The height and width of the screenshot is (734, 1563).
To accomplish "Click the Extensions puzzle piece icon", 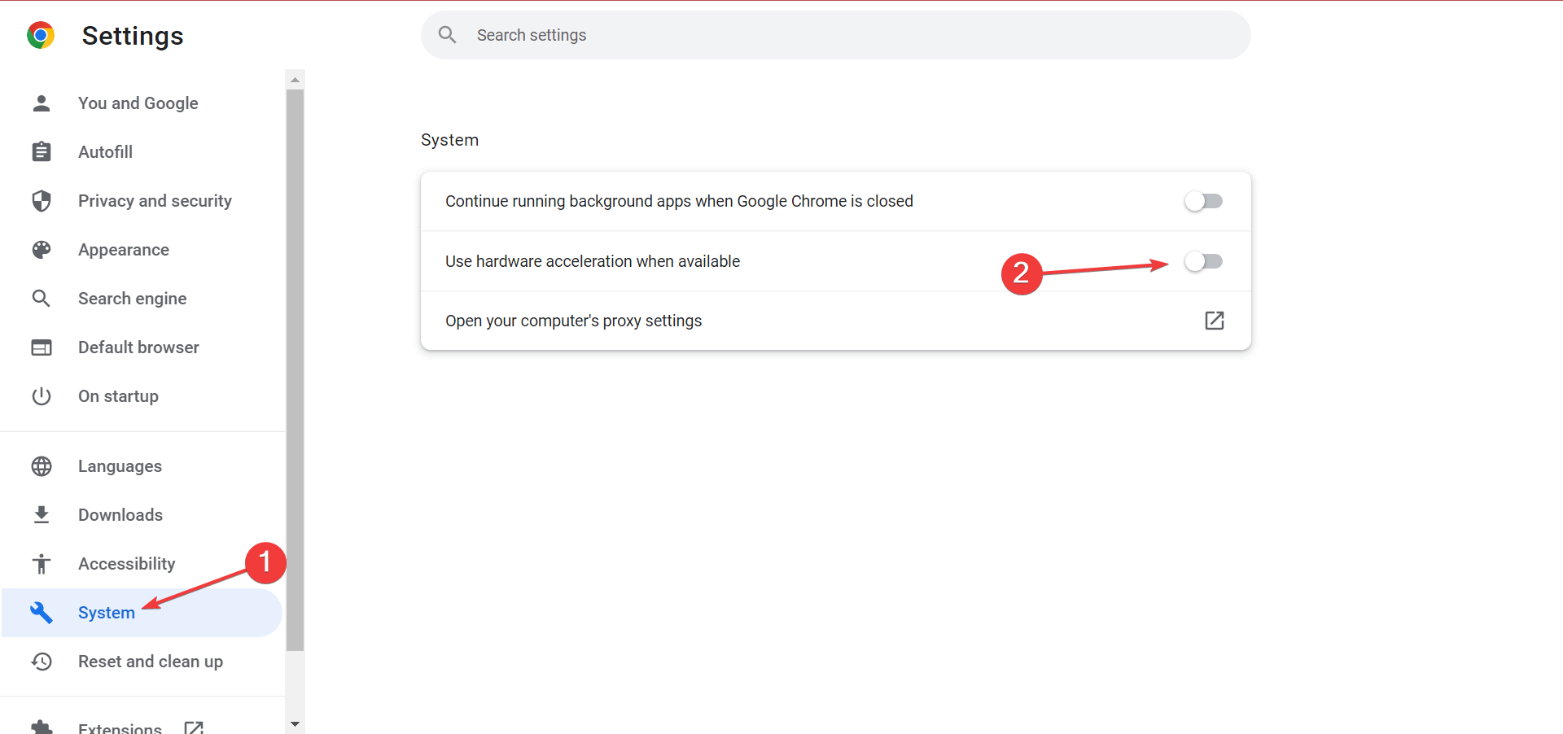I will [x=42, y=727].
